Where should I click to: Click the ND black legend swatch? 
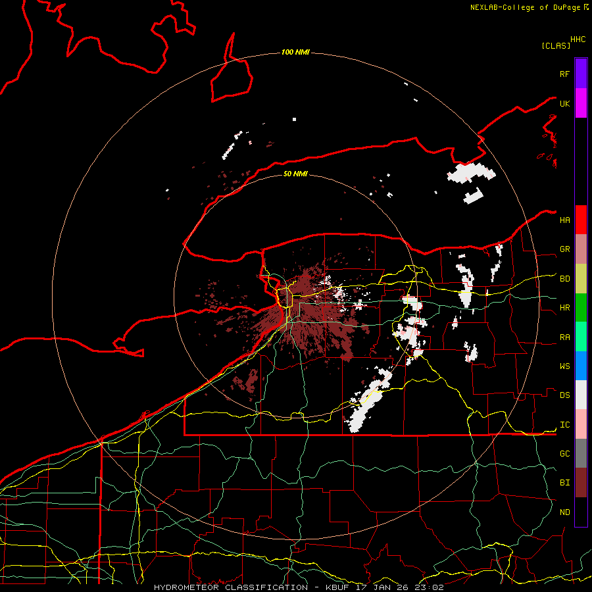581,512
